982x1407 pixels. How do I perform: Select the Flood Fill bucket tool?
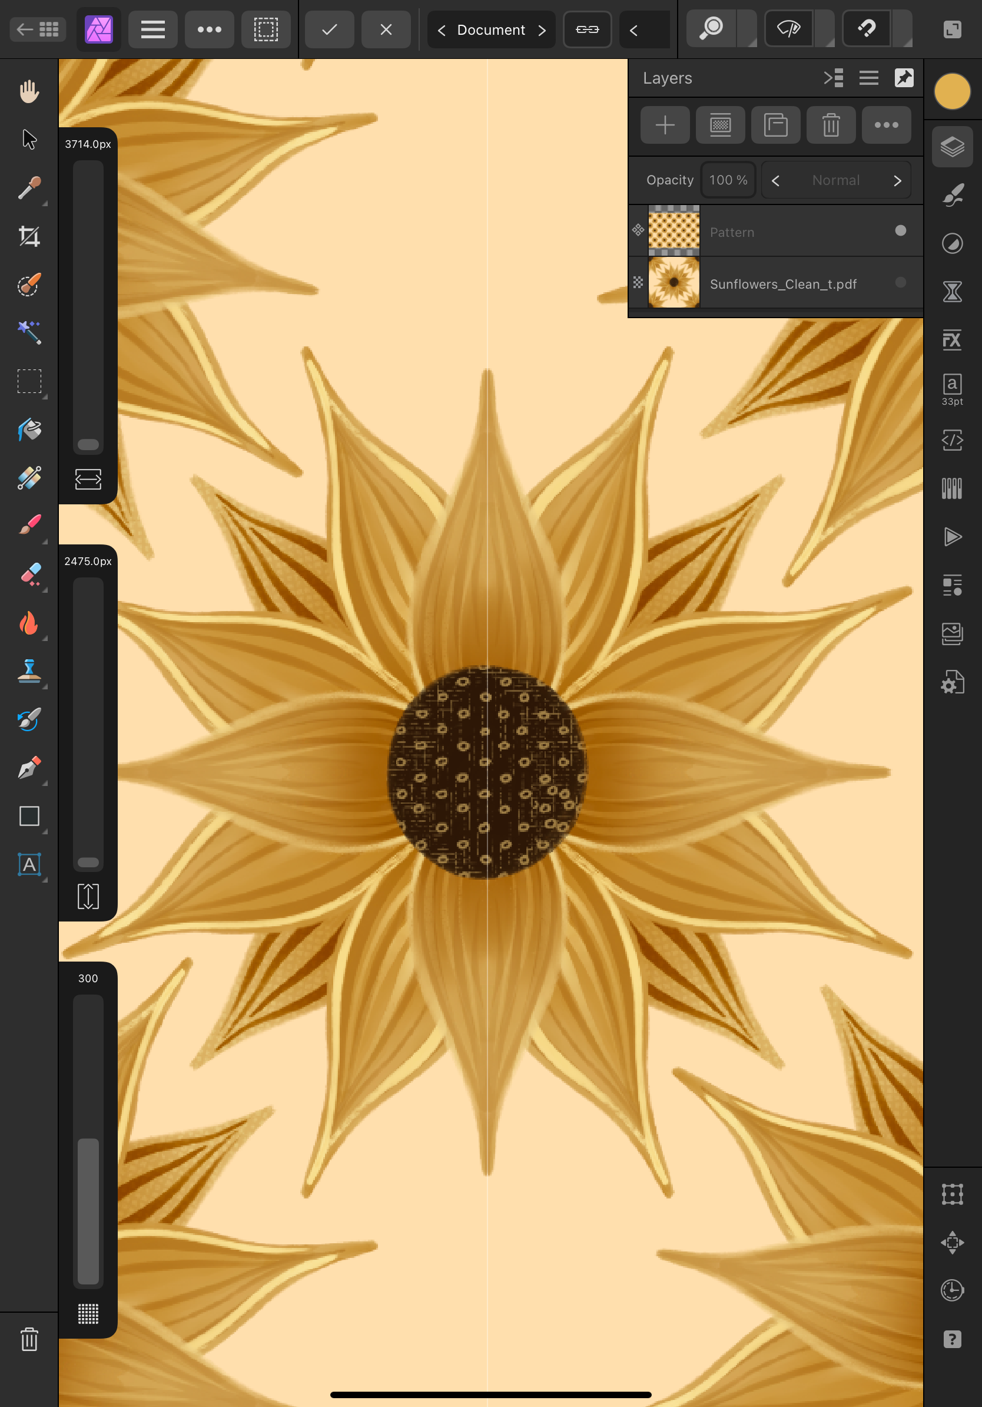coord(29,430)
